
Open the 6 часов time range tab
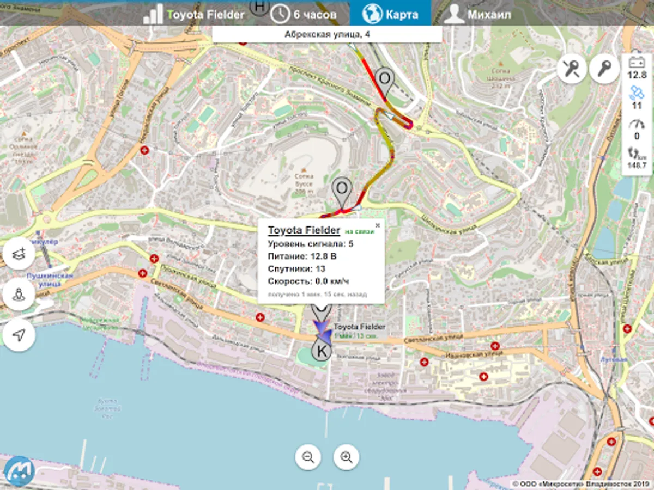(x=304, y=14)
